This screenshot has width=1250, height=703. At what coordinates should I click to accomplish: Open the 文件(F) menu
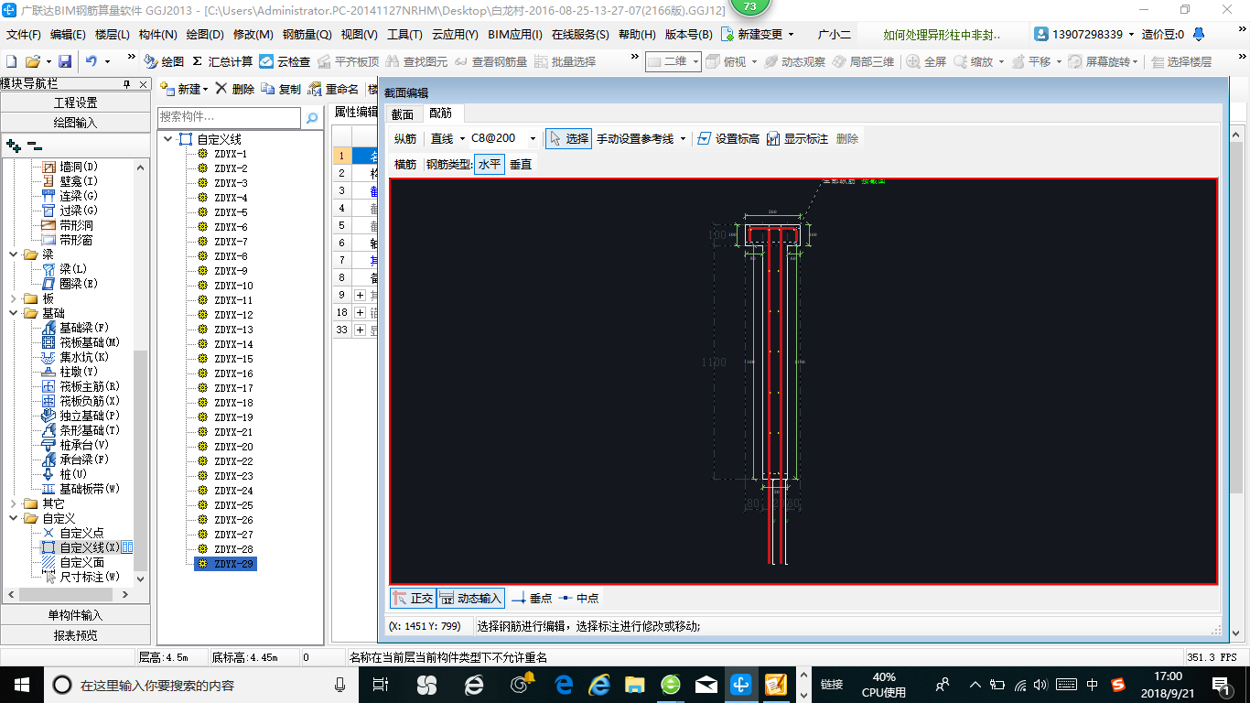click(24, 35)
